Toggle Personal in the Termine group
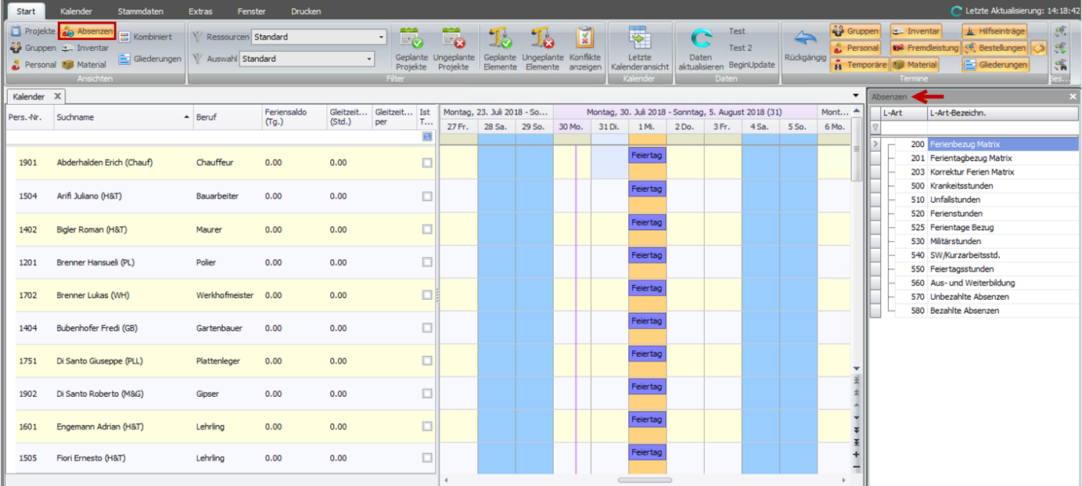 click(856, 48)
